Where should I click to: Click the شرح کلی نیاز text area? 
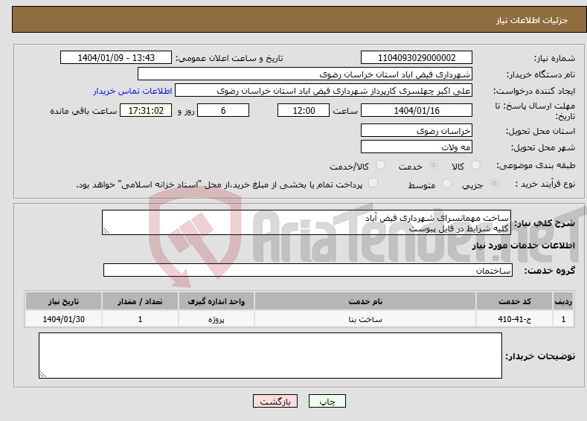(x=307, y=222)
